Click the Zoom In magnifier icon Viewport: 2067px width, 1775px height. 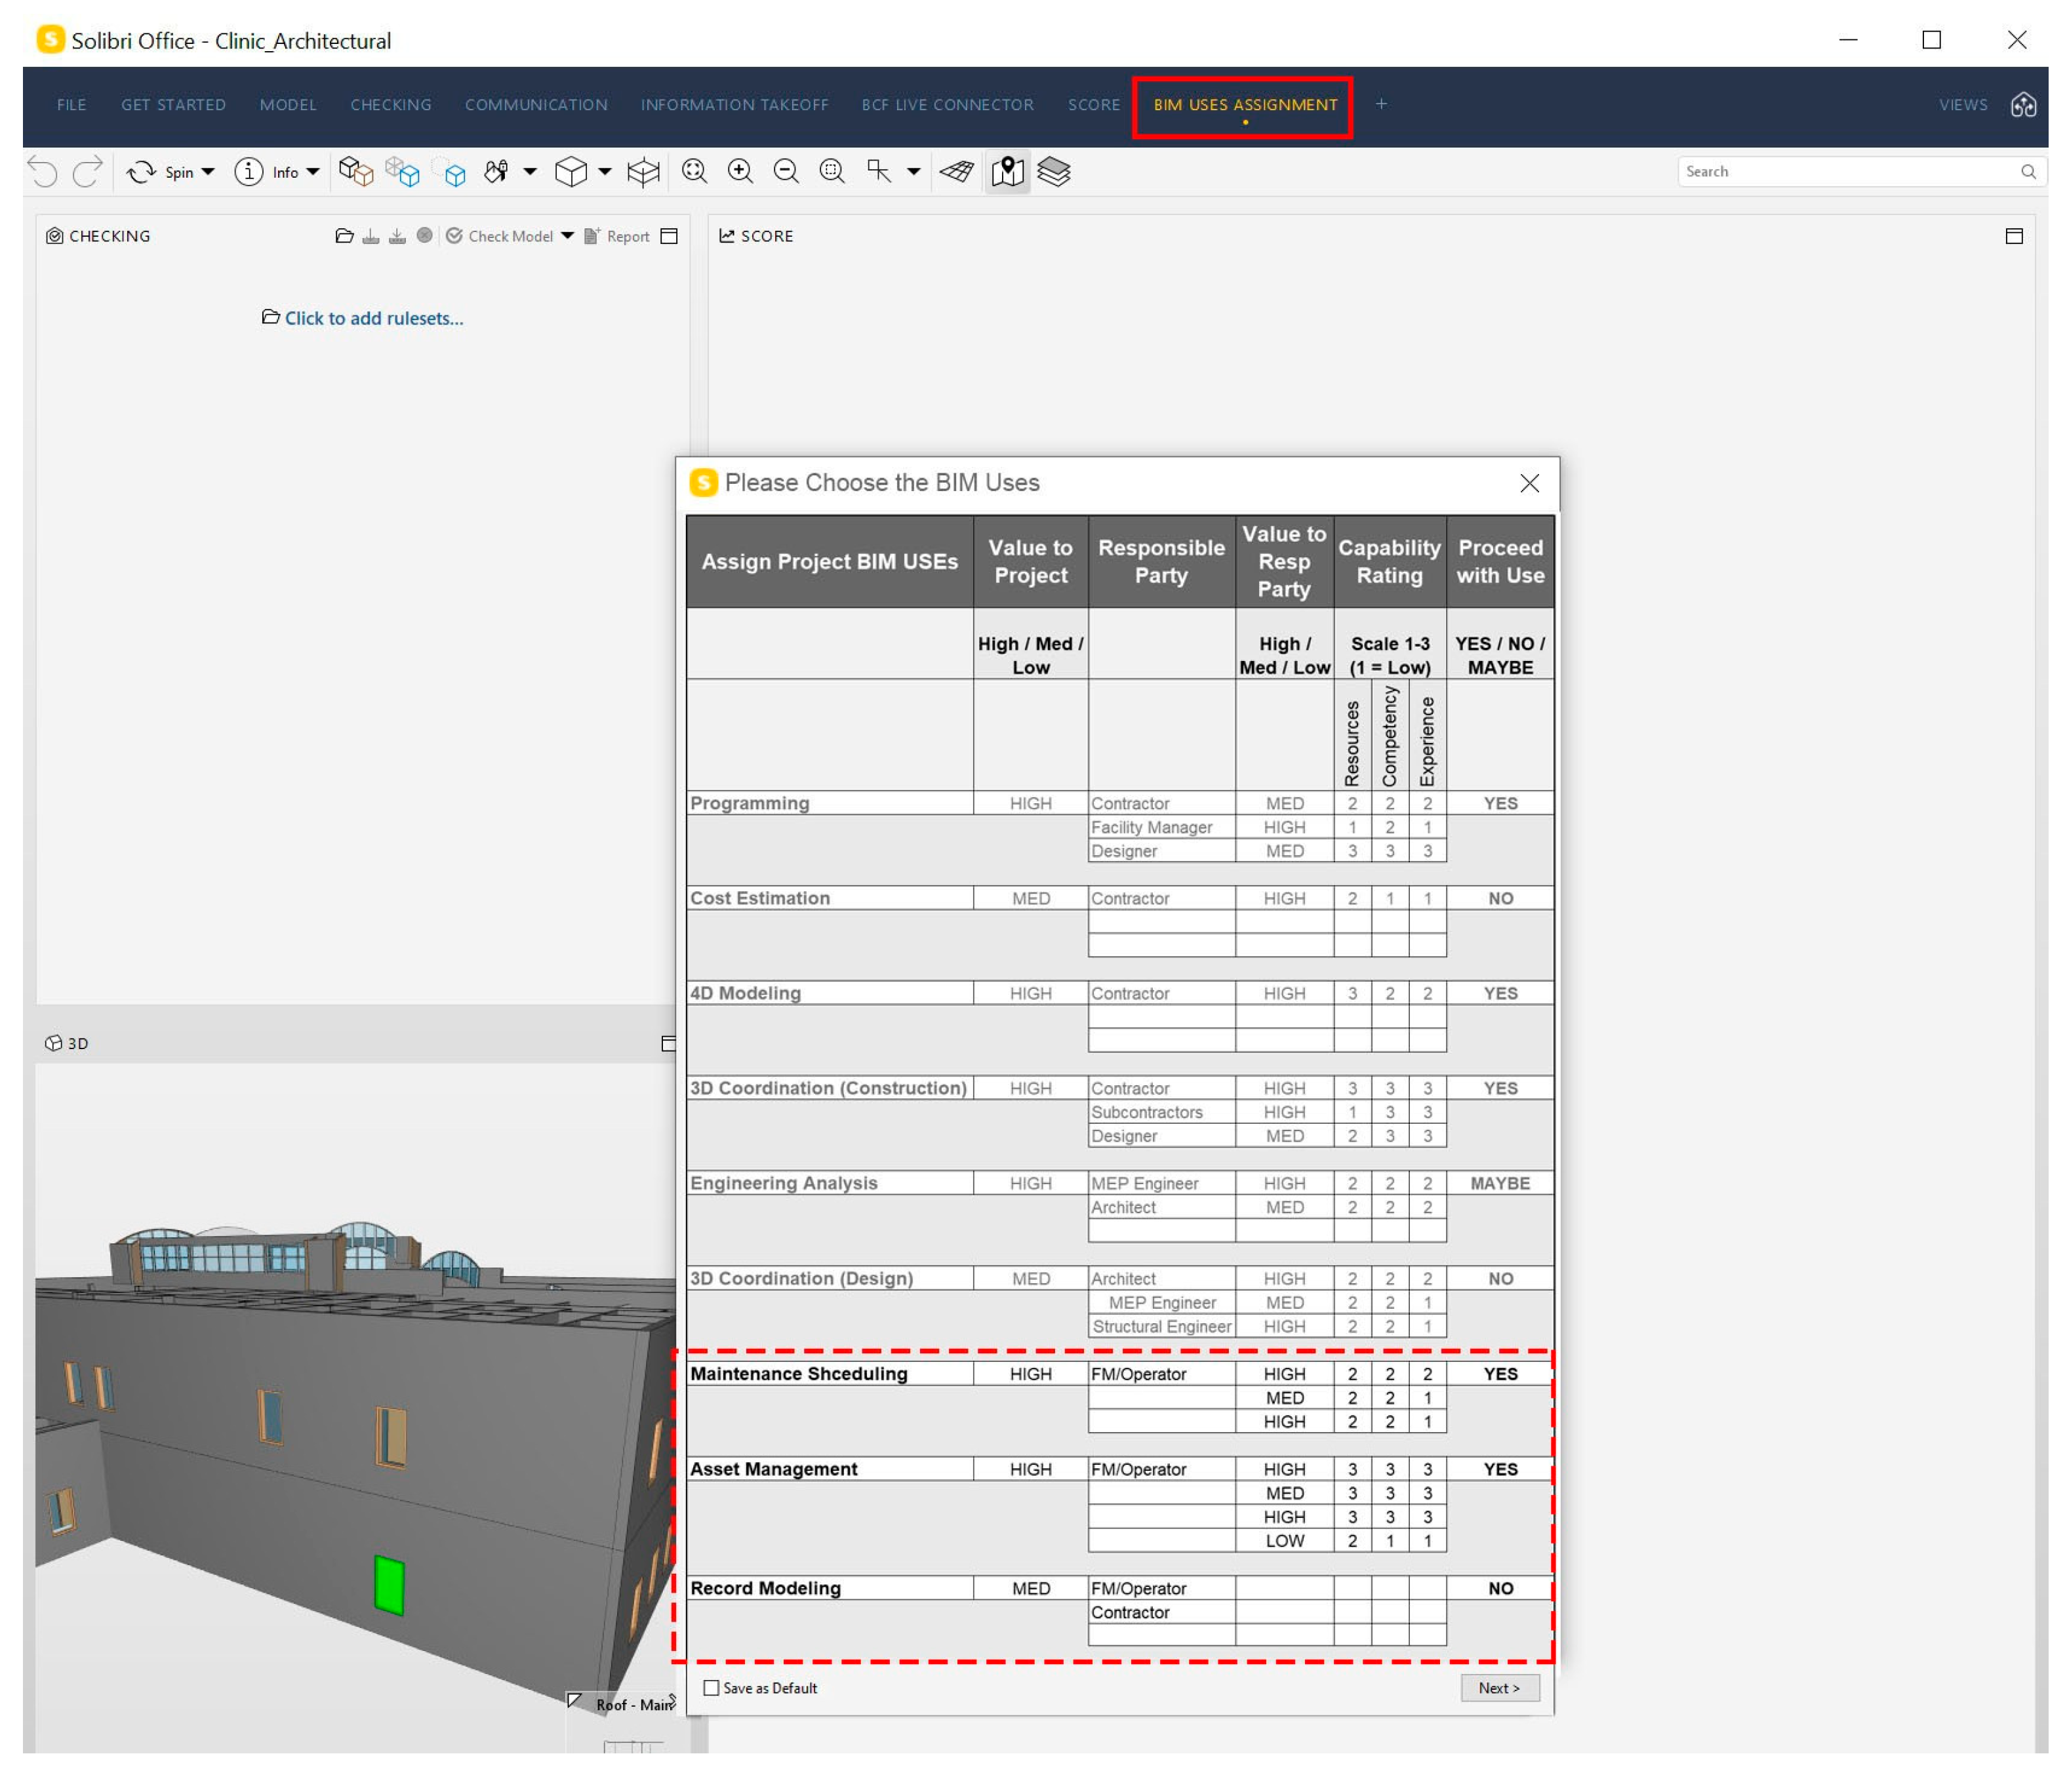coord(739,172)
